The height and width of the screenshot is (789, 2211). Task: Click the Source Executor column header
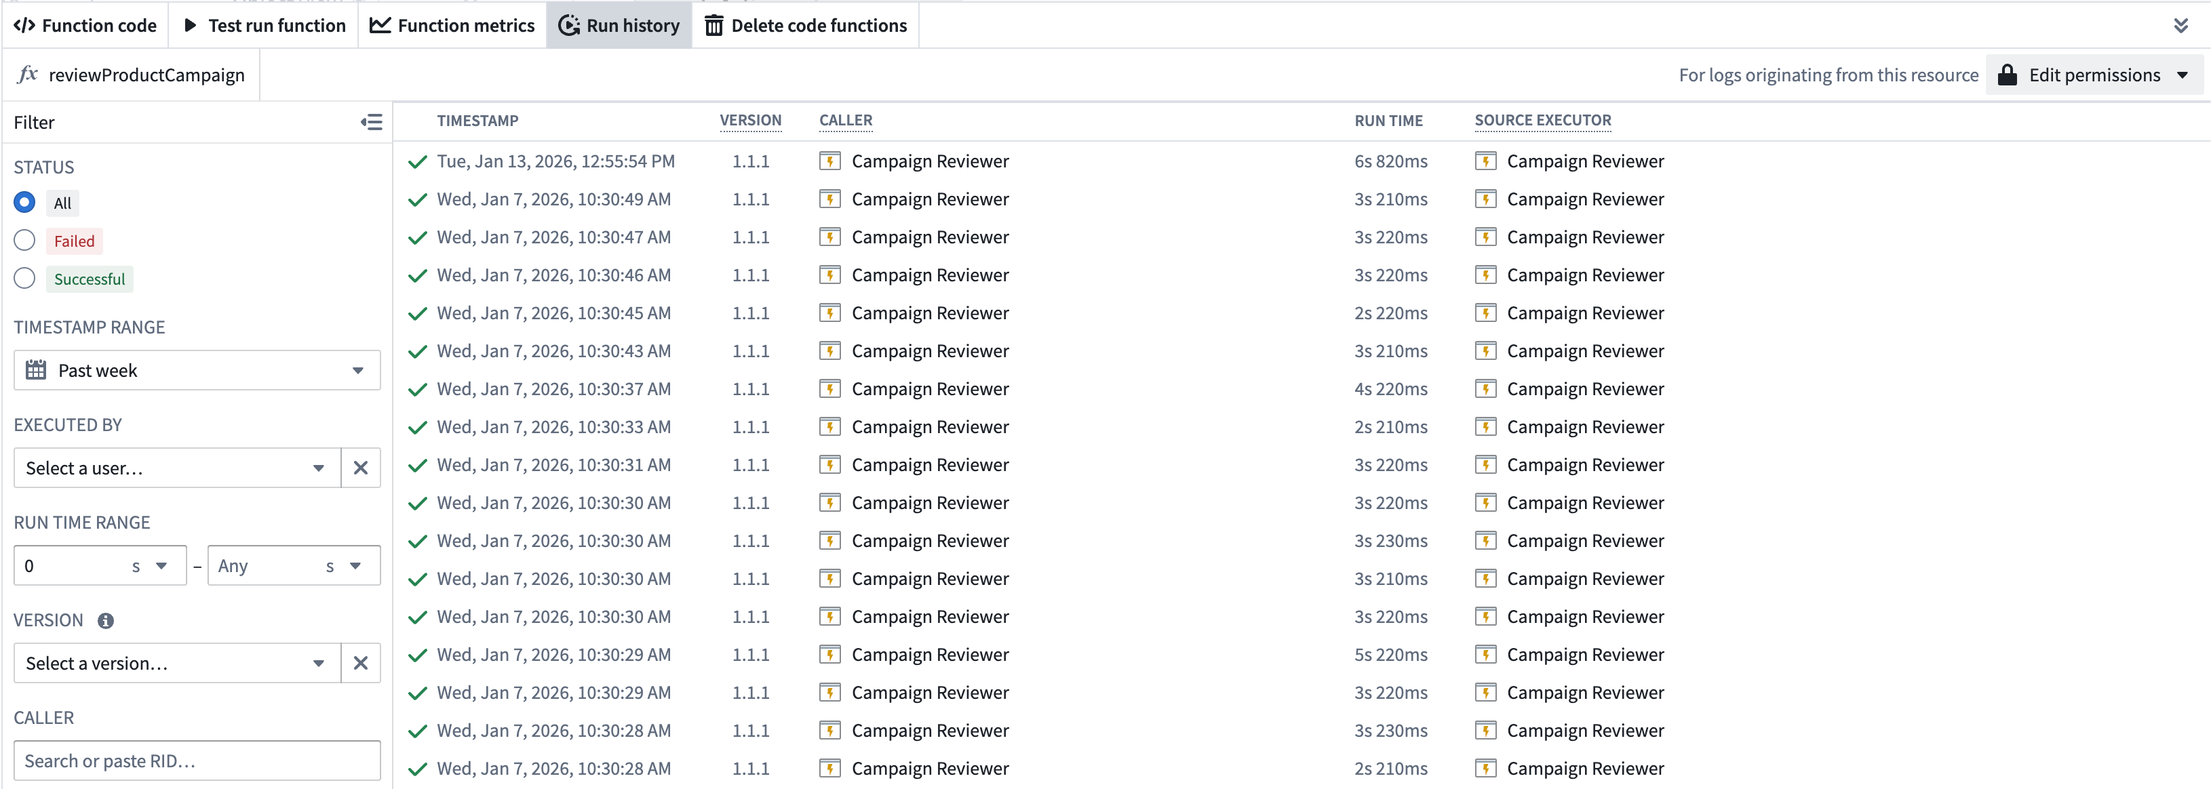coord(1542,120)
